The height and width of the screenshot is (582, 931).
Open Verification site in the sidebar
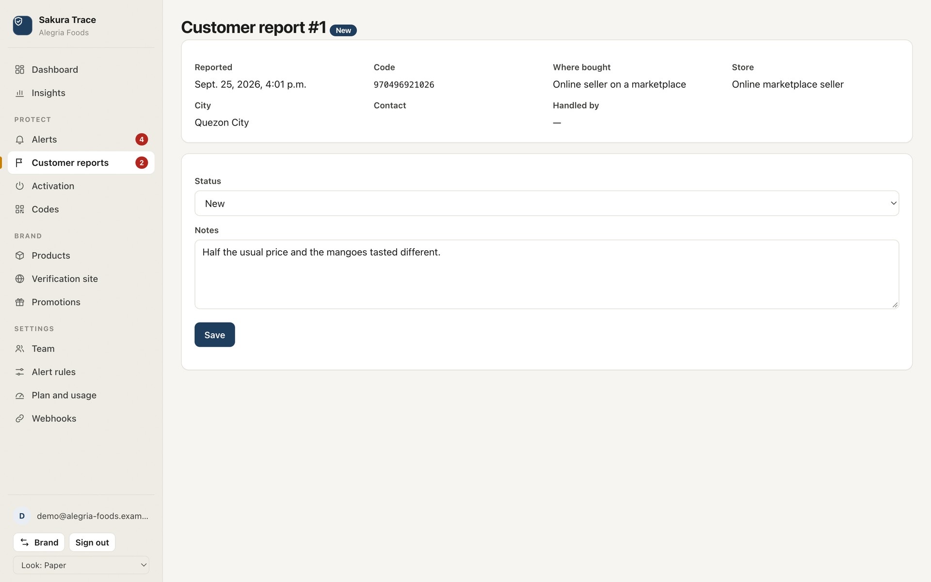coord(81,278)
